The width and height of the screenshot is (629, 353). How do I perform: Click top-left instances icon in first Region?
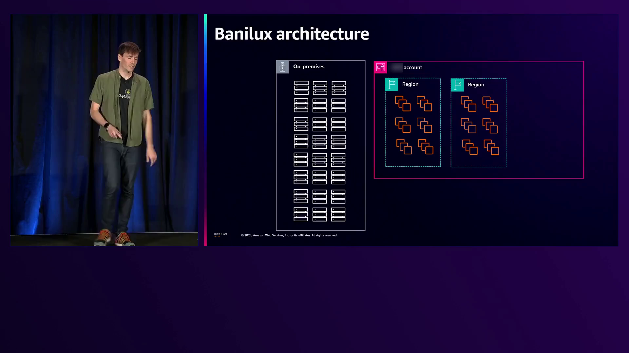click(x=403, y=104)
